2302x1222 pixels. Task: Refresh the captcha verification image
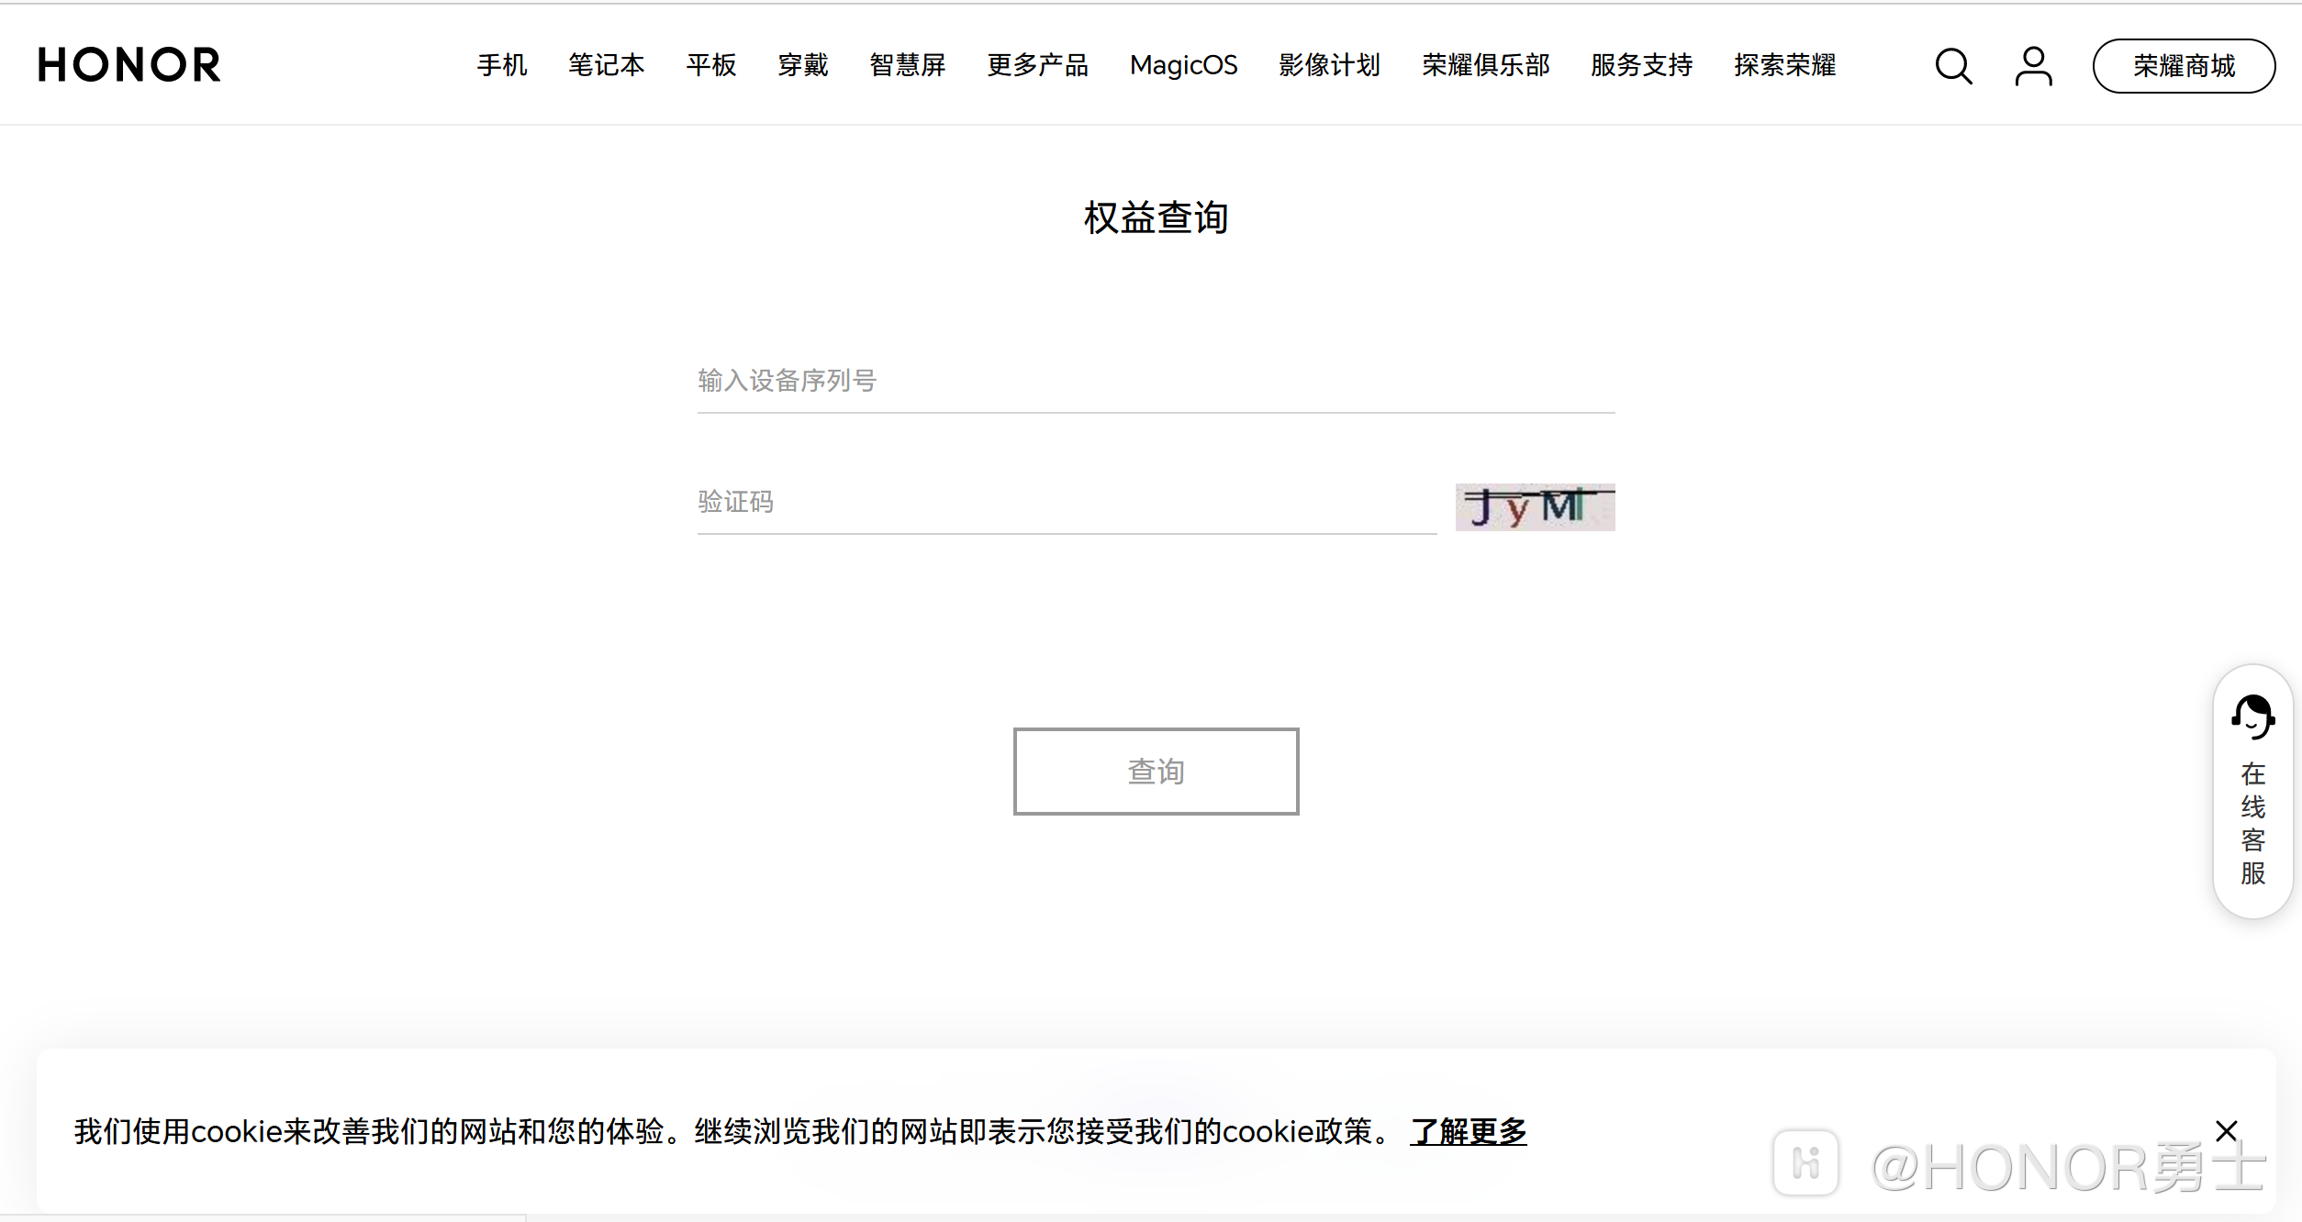[x=1535, y=507]
